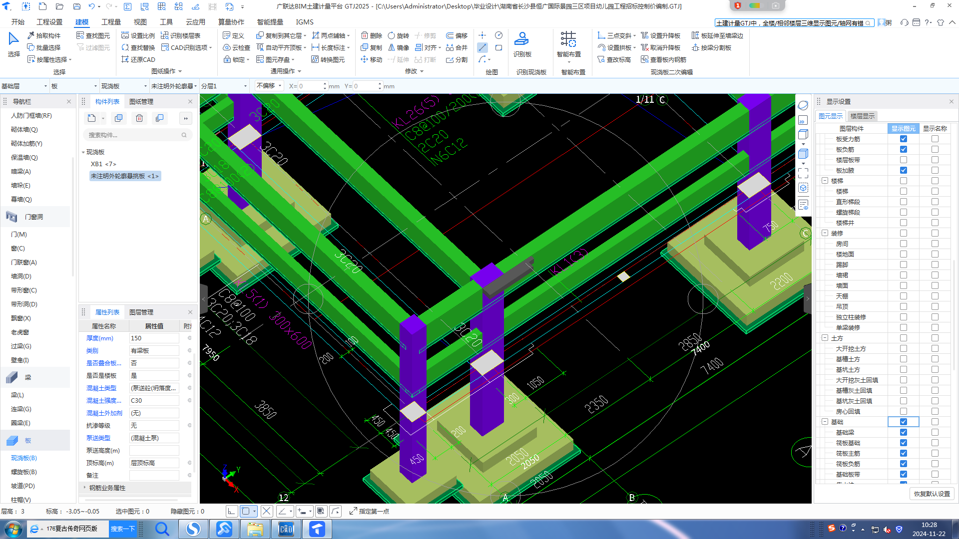Click the 查看板内钢筋 view rebar tool
The image size is (959, 539).
click(663, 59)
